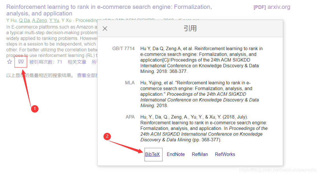The height and width of the screenshot is (175, 319).
Task: Show articles citing this paper (被引用次数: 71)
Action: click(46, 62)
